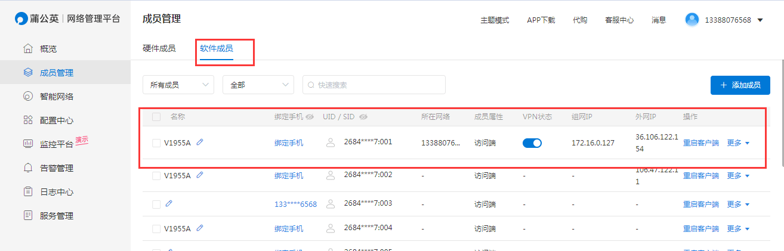
Task: Click 重启客户端 in row 2684****7:001
Action: click(701, 143)
